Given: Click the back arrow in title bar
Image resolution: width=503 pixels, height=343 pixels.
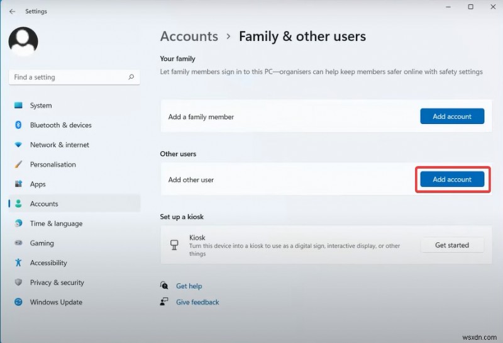Looking at the screenshot, I should [x=13, y=11].
